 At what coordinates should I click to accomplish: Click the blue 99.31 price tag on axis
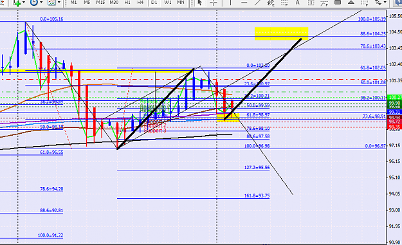coord(394,113)
